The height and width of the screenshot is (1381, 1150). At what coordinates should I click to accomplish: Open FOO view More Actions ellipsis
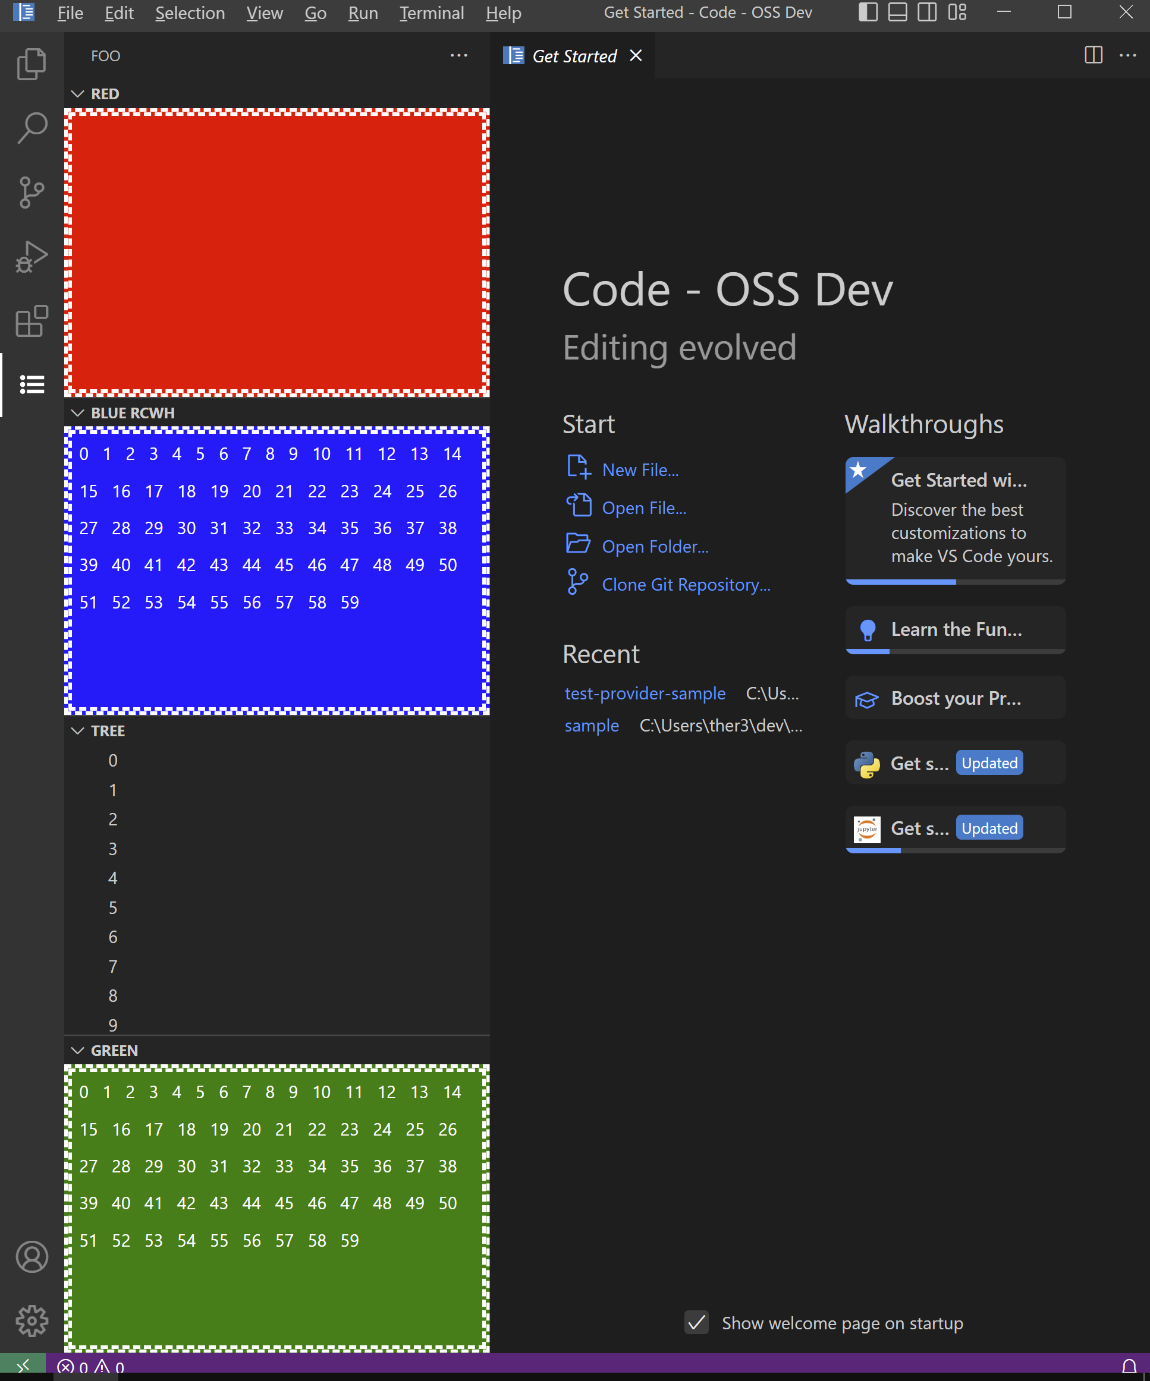pos(459,55)
